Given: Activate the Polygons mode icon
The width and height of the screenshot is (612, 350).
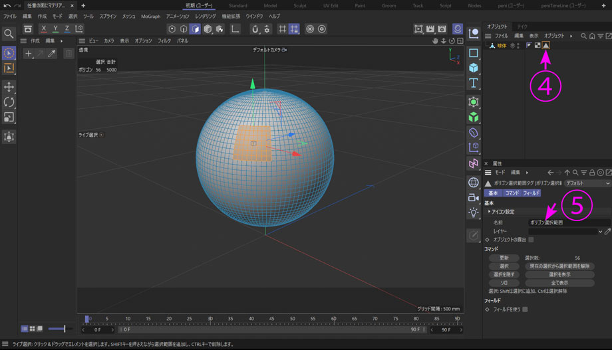Looking at the screenshot, I should [195, 29].
